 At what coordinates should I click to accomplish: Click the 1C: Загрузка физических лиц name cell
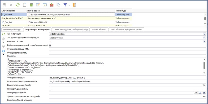tap(71, 15)
